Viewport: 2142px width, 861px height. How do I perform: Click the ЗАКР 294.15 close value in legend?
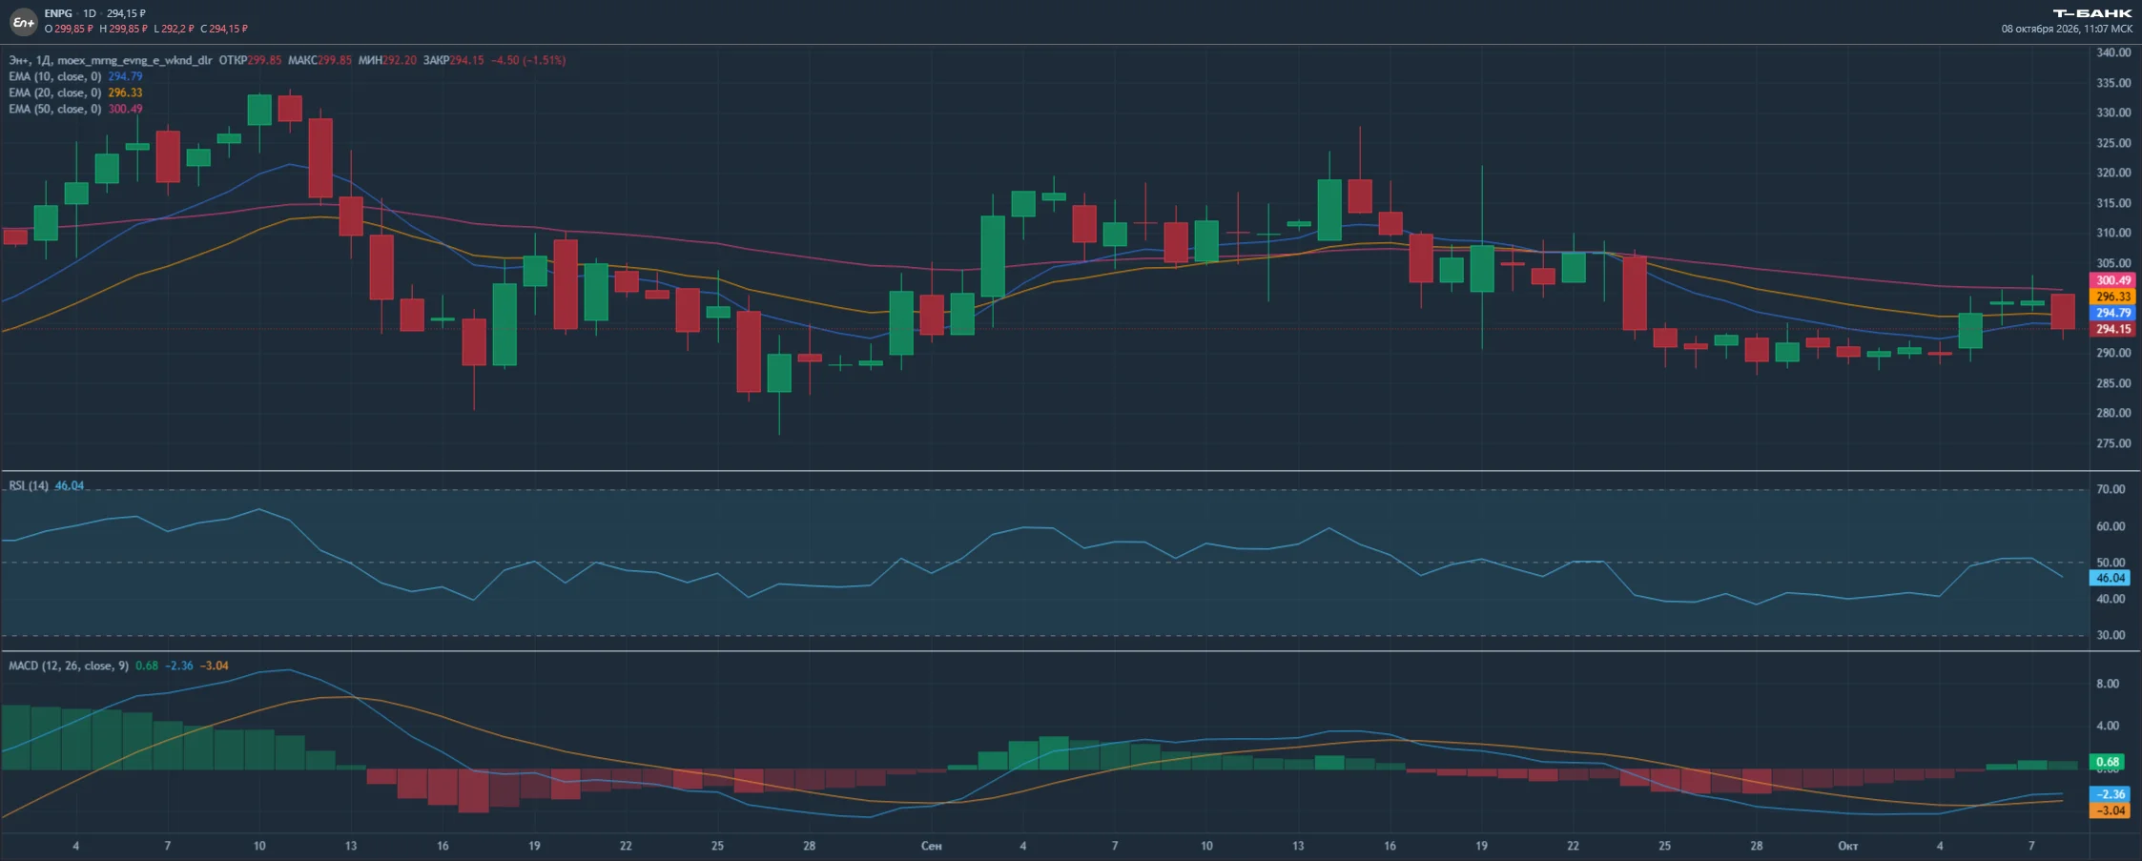(x=454, y=60)
